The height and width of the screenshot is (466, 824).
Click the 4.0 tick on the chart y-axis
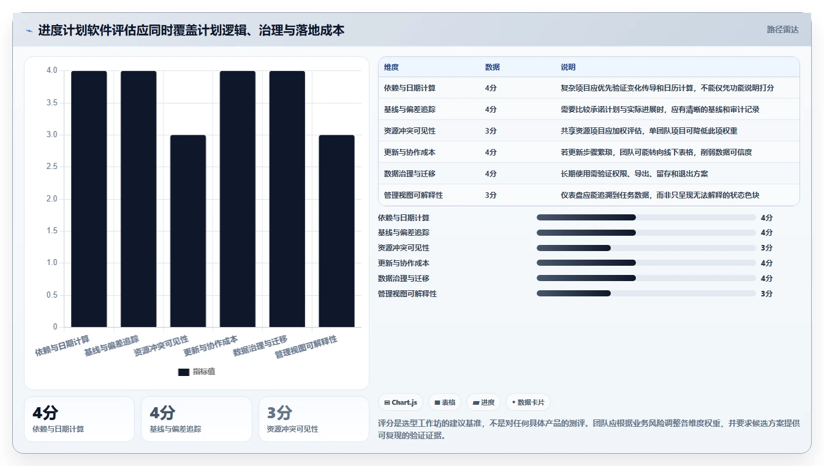tap(51, 70)
